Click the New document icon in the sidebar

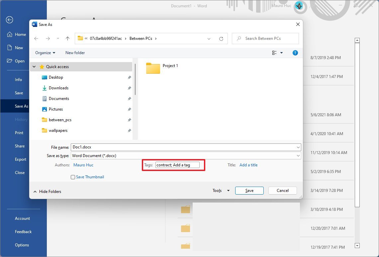(9, 47)
